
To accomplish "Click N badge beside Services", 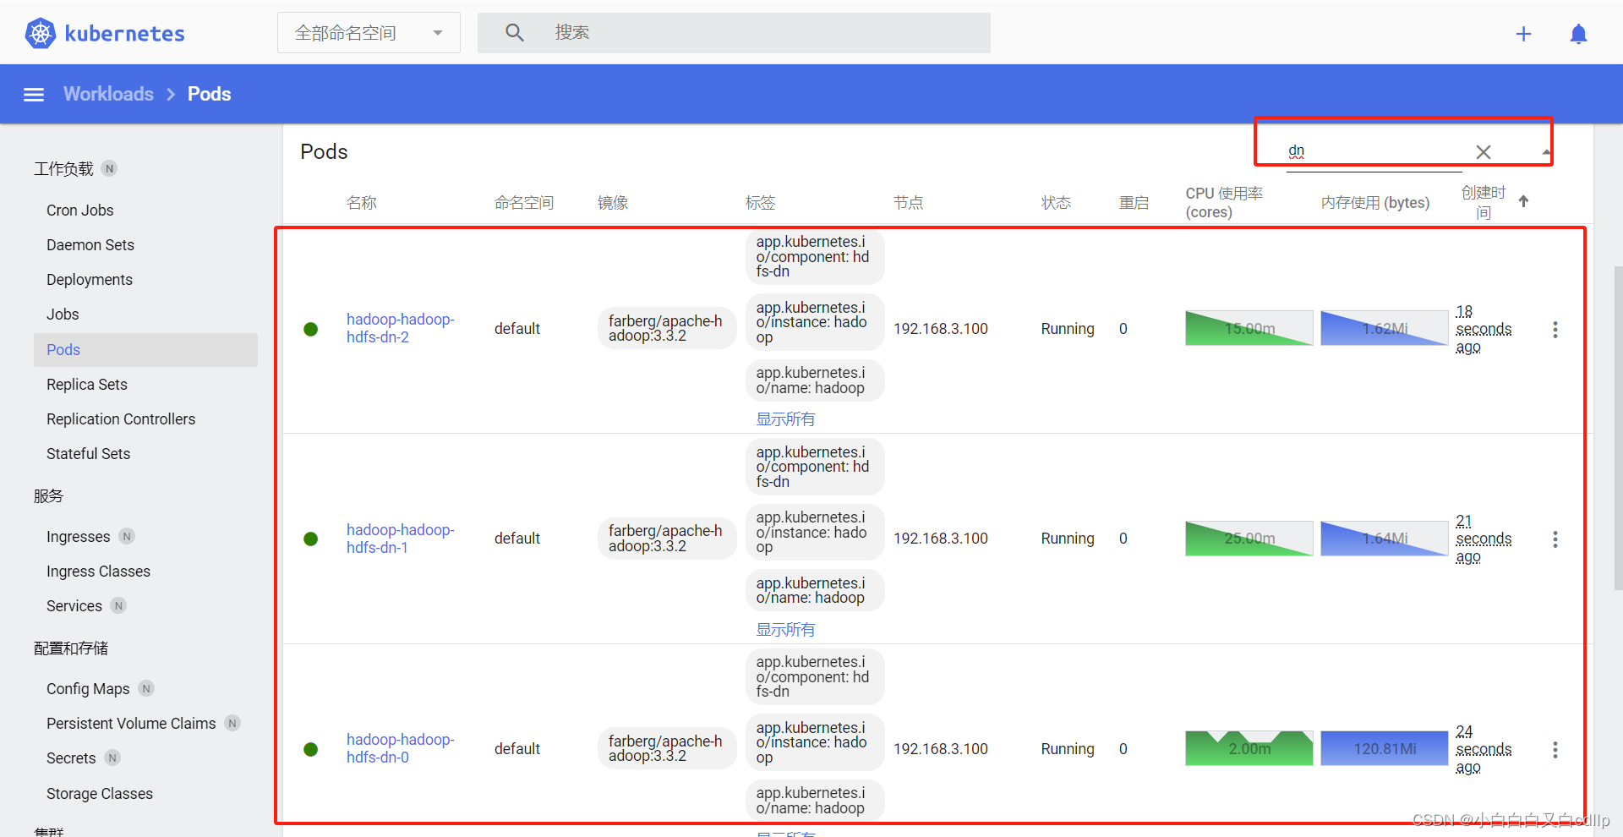I will coord(118,605).
